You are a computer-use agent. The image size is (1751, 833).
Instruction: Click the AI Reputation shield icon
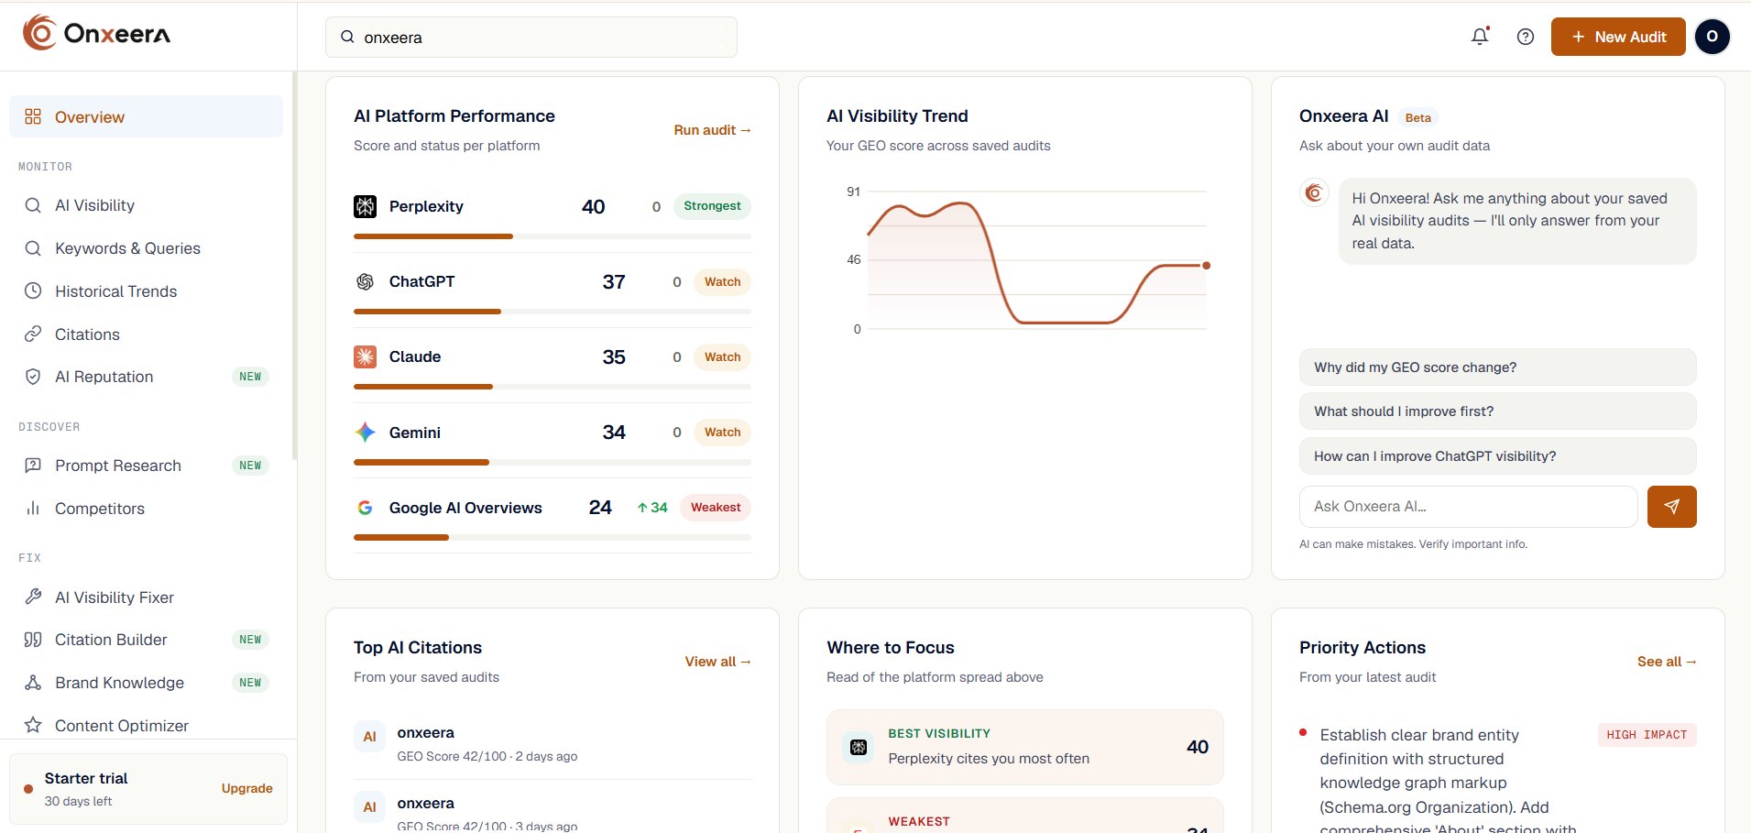[33, 377]
